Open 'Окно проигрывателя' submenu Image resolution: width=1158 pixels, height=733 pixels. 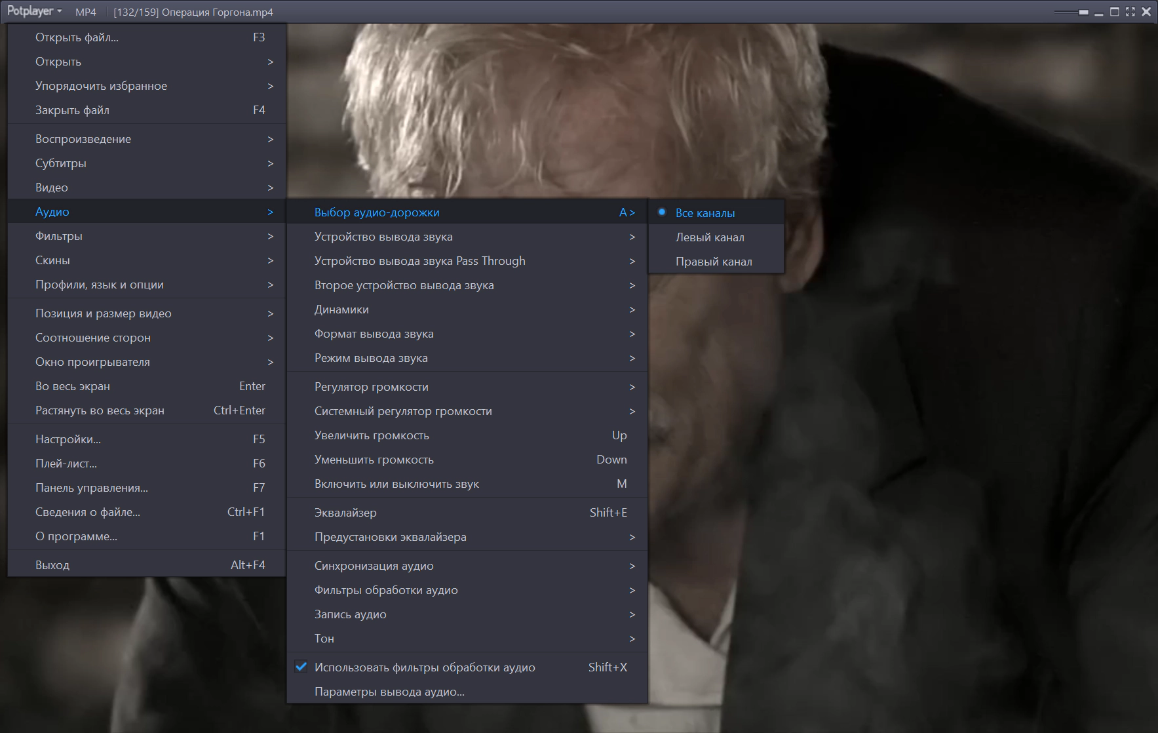click(147, 362)
